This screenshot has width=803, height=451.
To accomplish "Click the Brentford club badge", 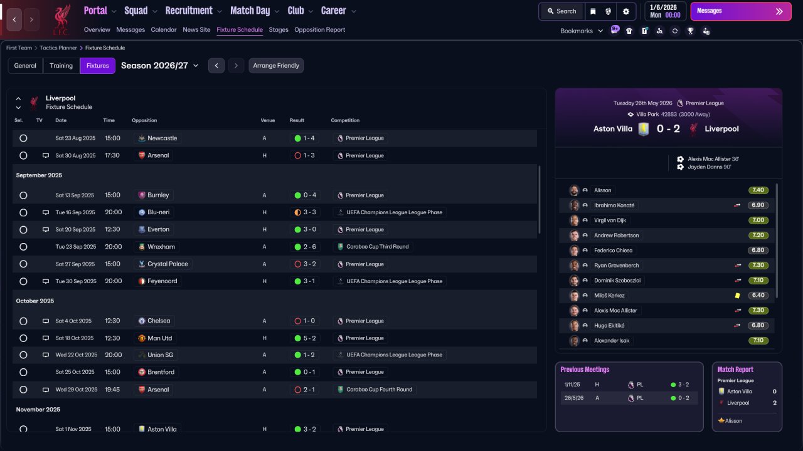I will [x=142, y=372].
